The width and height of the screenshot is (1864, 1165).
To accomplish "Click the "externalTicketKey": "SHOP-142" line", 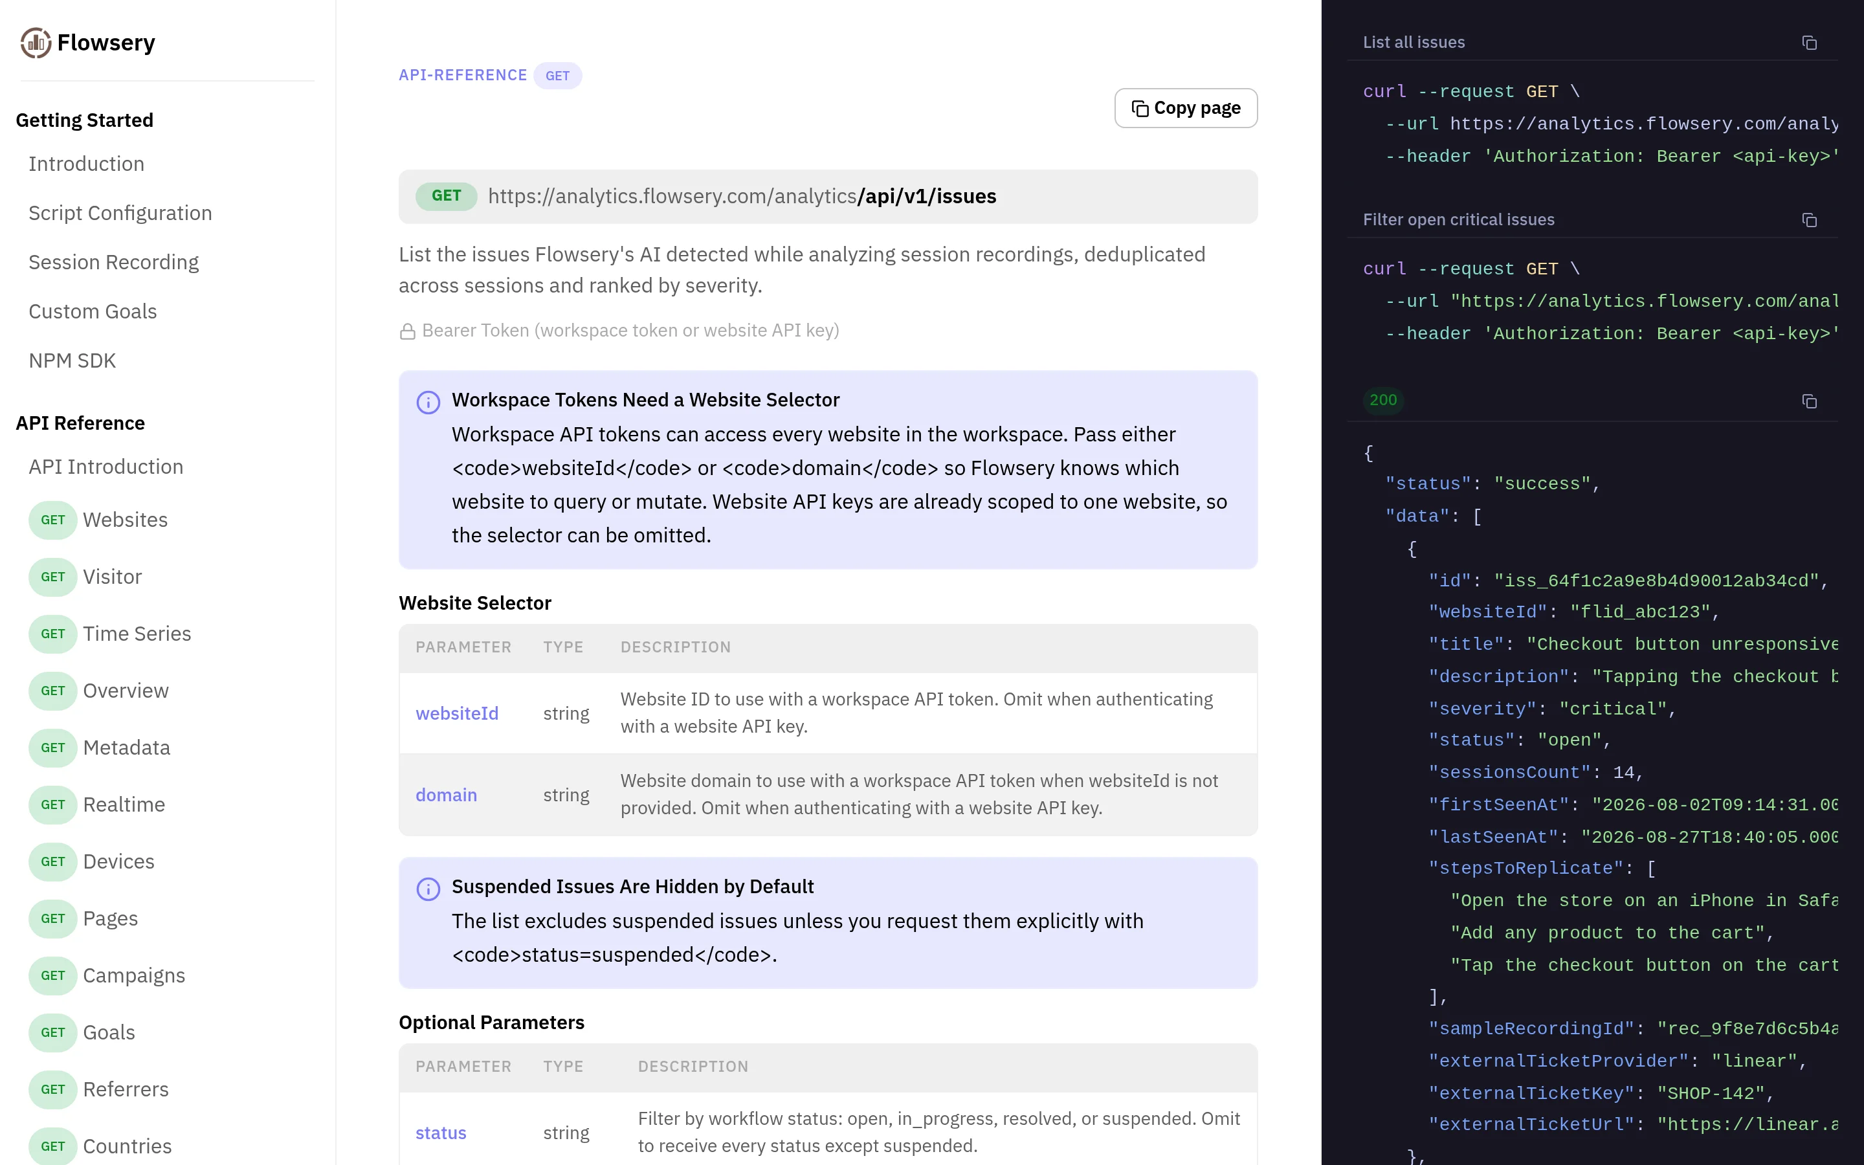I will click(1601, 1094).
